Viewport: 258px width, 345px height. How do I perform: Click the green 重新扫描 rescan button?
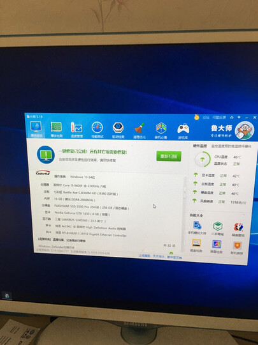pyautogui.click(x=169, y=157)
